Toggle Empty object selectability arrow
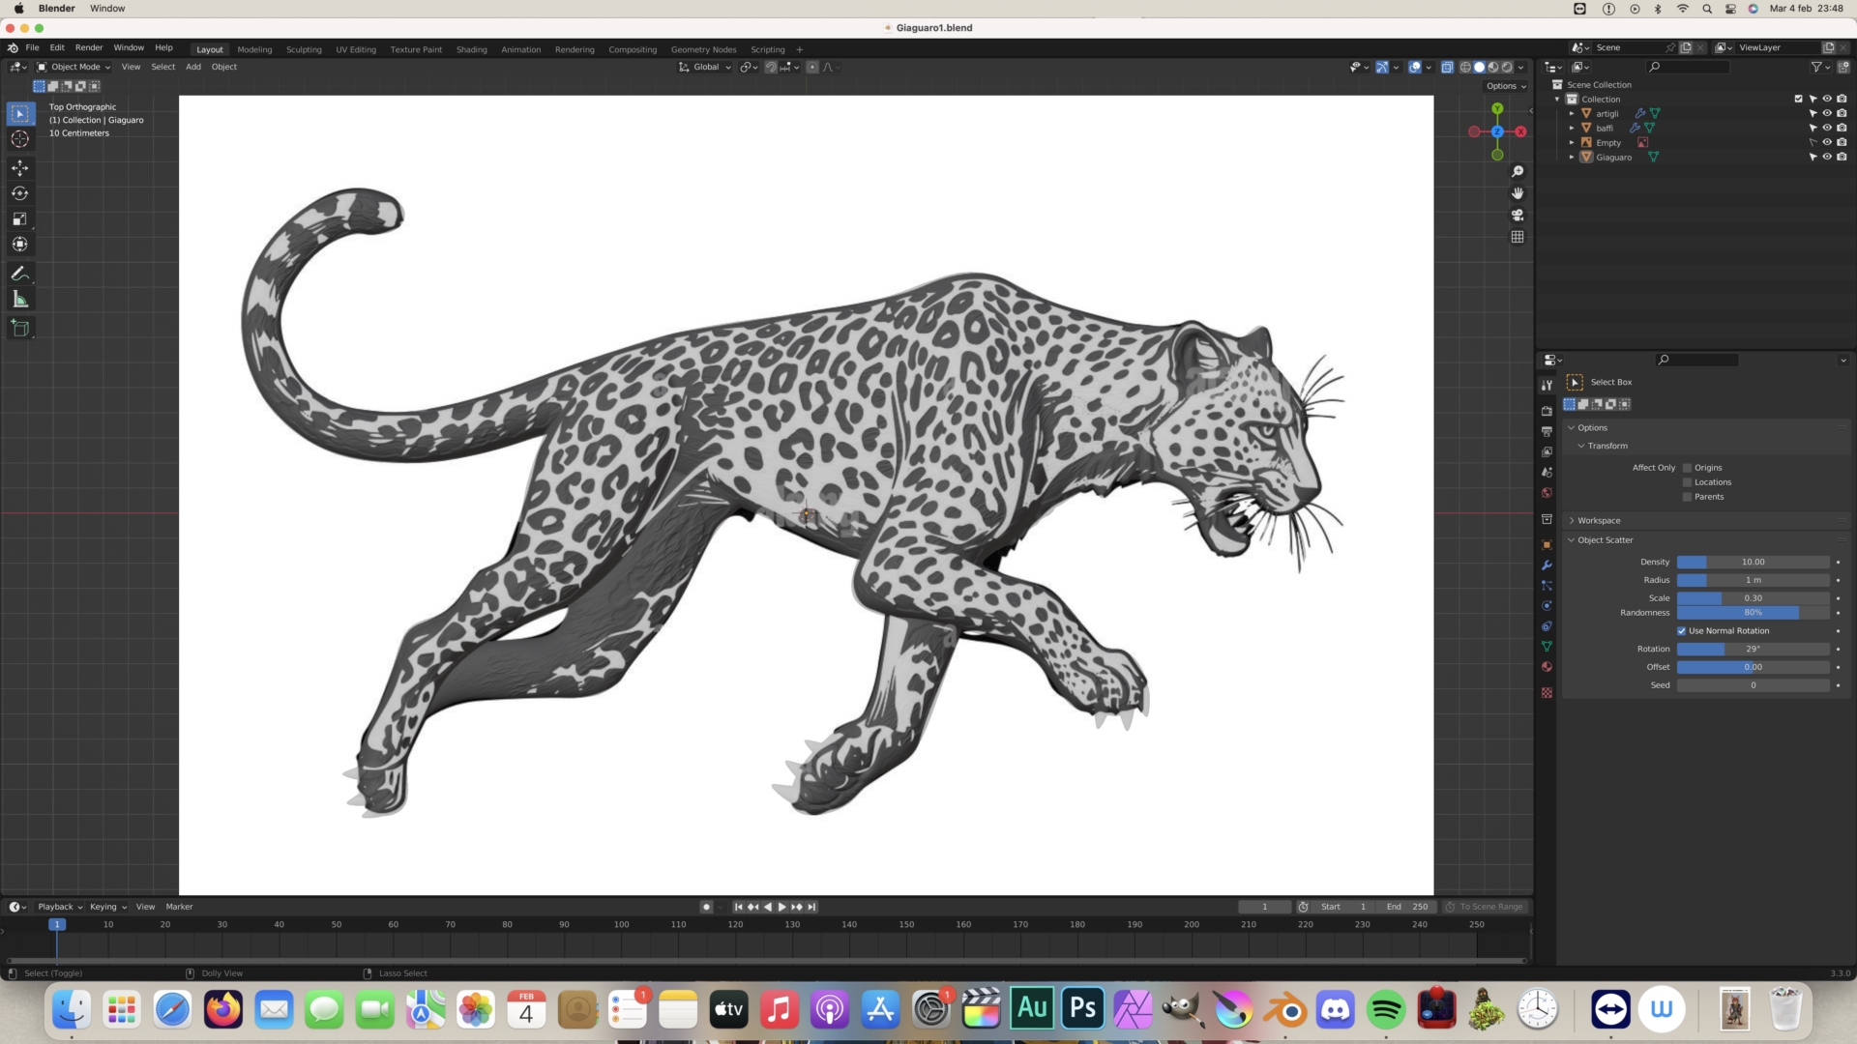The height and width of the screenshot is (1044, 1857). point(1813,143)
